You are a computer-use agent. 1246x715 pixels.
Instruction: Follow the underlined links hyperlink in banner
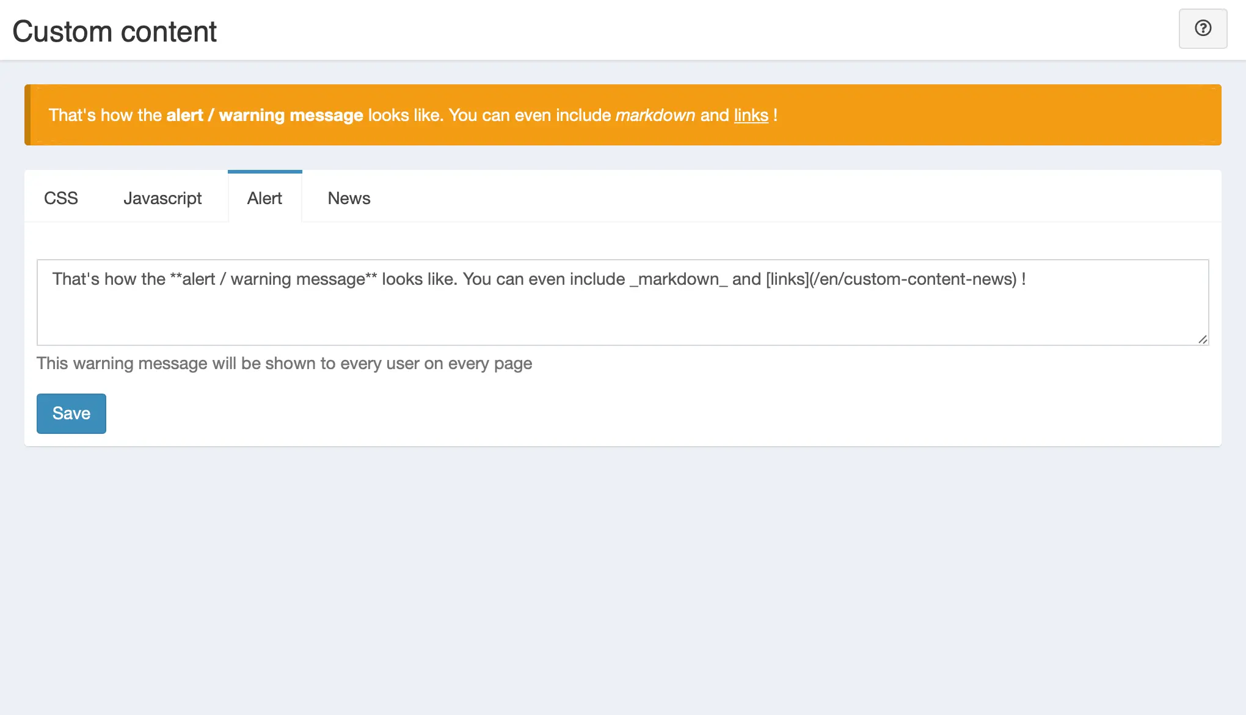tap(751, 115)
